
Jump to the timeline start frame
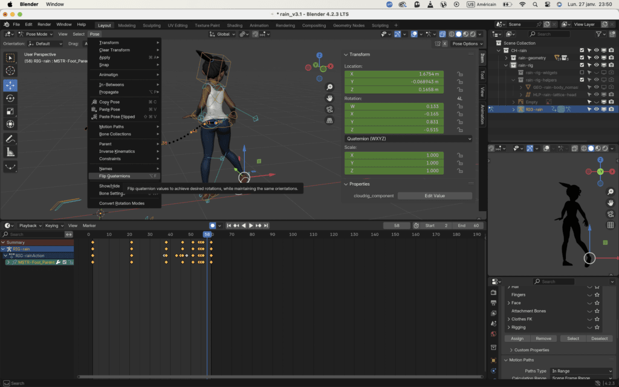228,226
